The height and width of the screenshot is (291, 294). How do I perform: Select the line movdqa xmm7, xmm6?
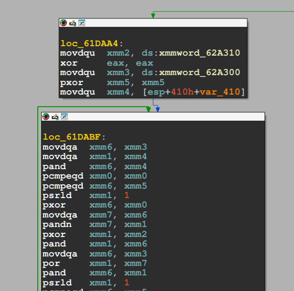click(x=94, y=215)
